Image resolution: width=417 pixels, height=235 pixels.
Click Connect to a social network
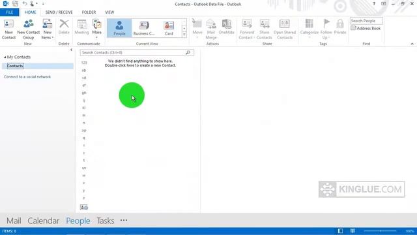[x=27, y=77]
